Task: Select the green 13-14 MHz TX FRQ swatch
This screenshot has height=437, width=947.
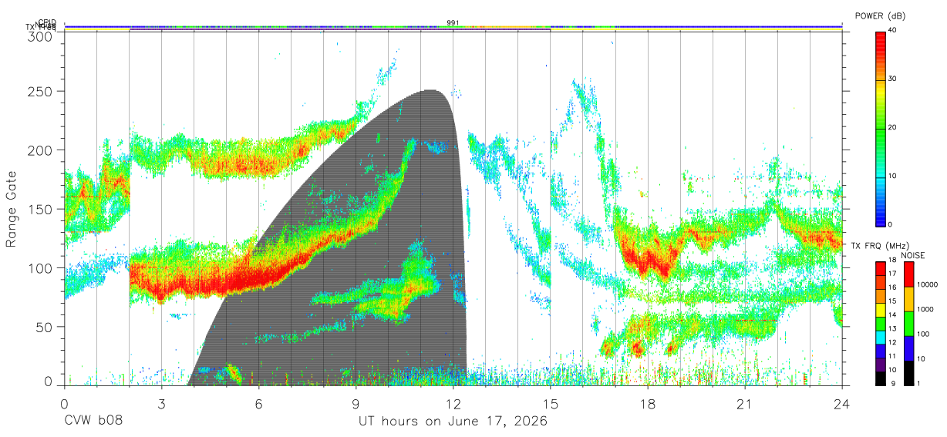Action: pyautogui.click(x=881, y=324)
